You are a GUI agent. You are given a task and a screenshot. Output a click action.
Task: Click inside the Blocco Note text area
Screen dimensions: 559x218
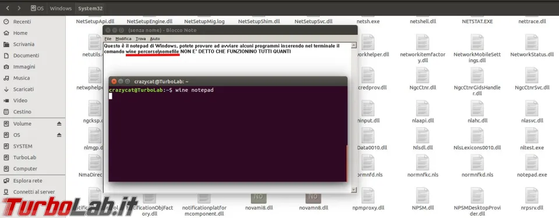coord(228,117)
